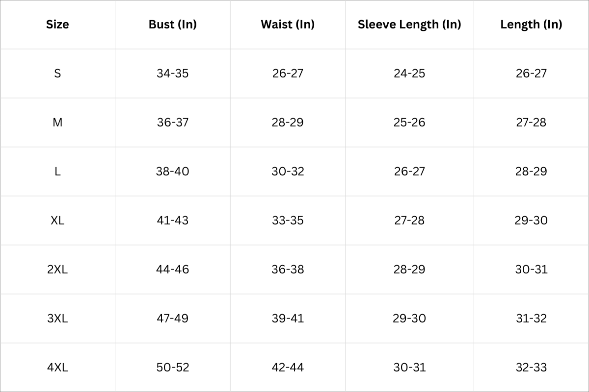Select bust value 44-46 in 2XL row

click(x=173, y=269)
